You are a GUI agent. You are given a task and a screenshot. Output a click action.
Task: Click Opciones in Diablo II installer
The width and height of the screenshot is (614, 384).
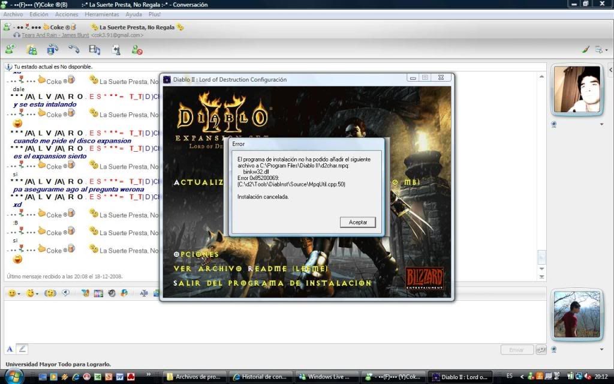tap(196, 254)
